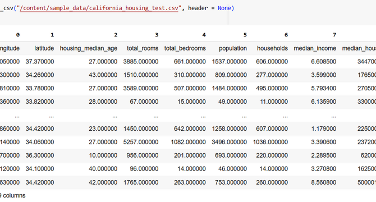Click the CSV file path link in code
The height and width of the screenshot is (202, 376).
pos(99,8)
